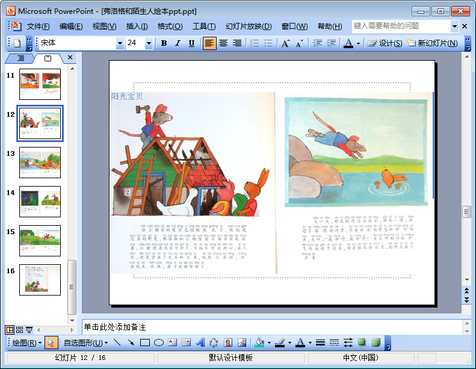This screenshot has height=369, width=476.
Task: Select slide 14 thumbnail
Action: click(x=40, y=202)
